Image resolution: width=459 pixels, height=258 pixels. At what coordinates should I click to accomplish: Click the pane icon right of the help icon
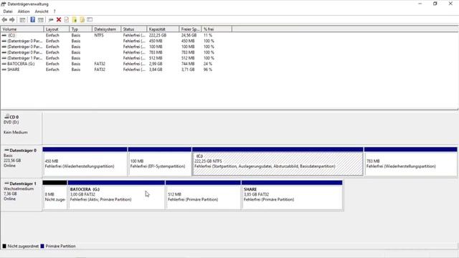coord(41,19)
